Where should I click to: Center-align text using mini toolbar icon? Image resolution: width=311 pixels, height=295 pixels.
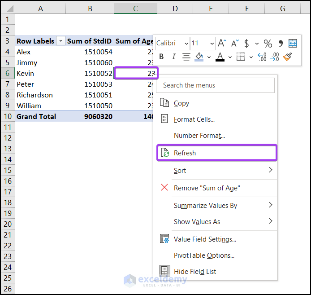pos(186,57)
